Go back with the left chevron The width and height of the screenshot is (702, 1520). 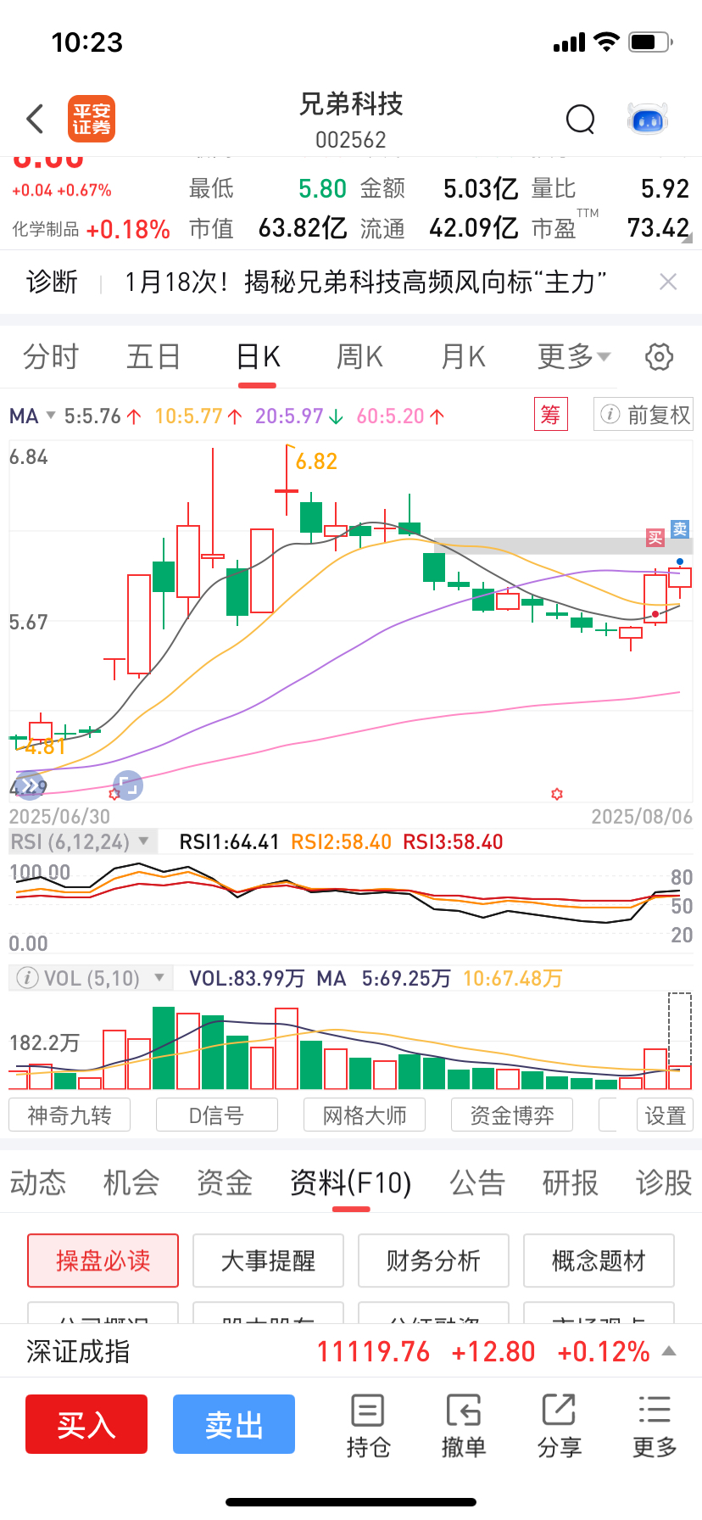point(35,120)
